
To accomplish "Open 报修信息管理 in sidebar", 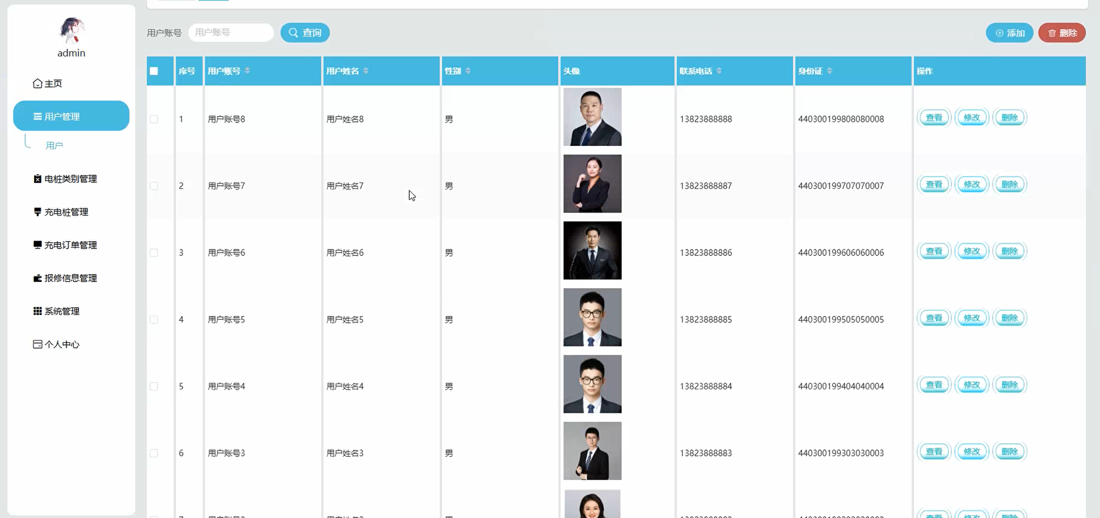I will (x=65, y=278).
